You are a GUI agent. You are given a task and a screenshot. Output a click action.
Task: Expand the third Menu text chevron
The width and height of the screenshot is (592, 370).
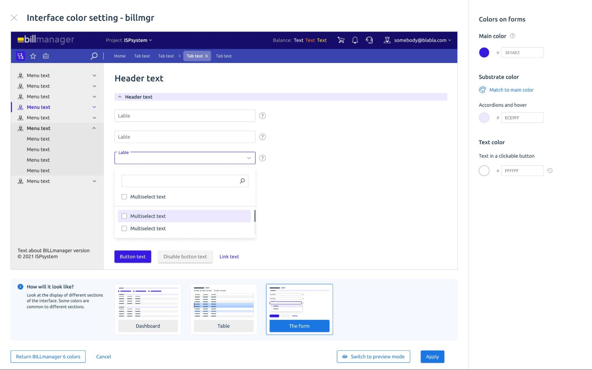(x=94, y=97)
